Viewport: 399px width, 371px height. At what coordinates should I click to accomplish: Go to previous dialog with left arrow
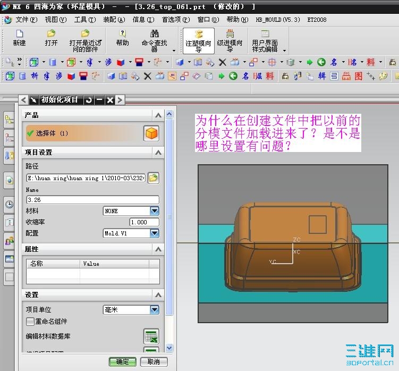pyautogui.click(x=23, y=100)
